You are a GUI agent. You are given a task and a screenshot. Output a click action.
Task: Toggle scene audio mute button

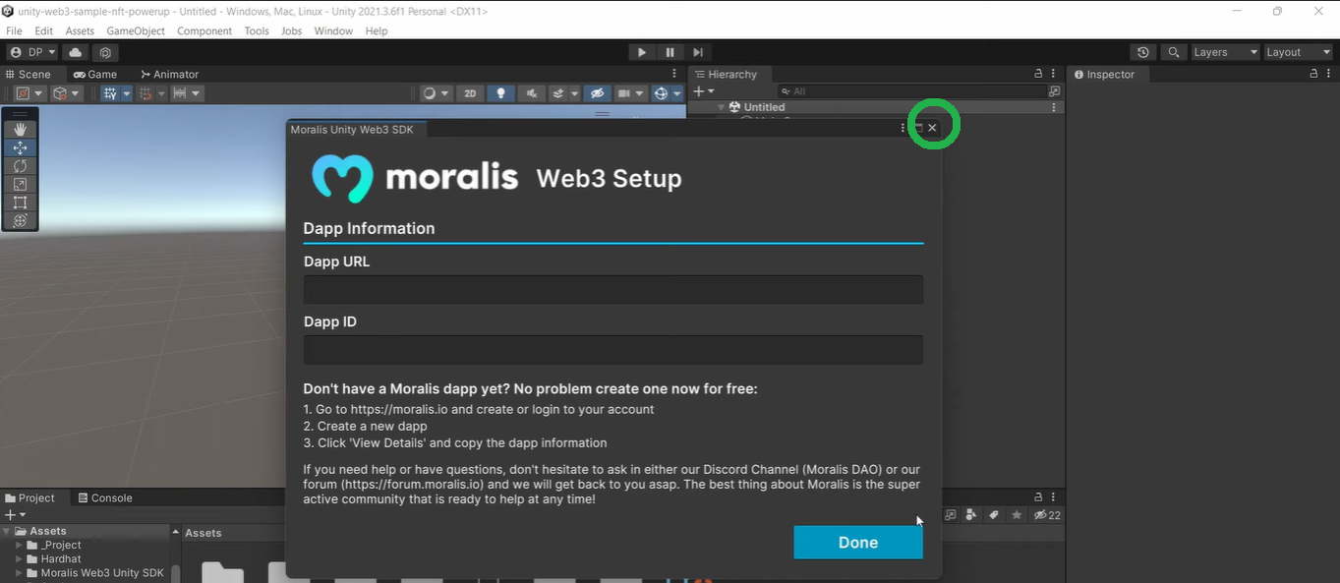(531, 93)
